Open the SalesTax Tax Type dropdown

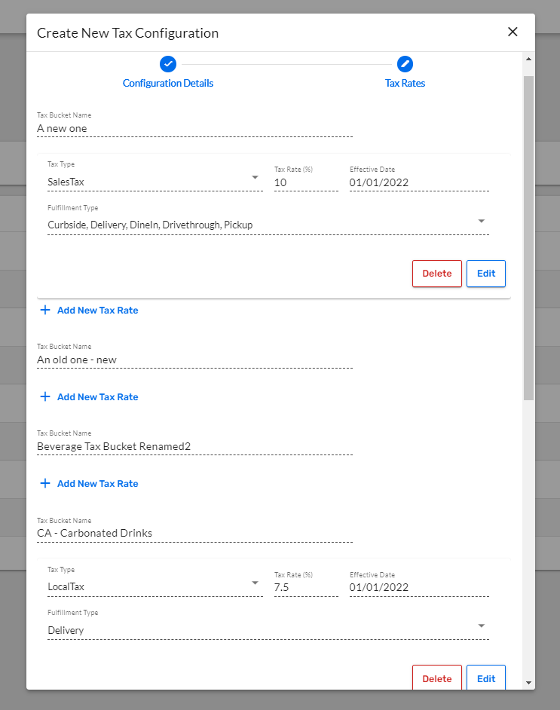155,182
